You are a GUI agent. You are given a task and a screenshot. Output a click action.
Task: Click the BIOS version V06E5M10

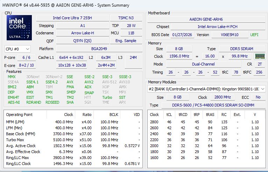230,35
